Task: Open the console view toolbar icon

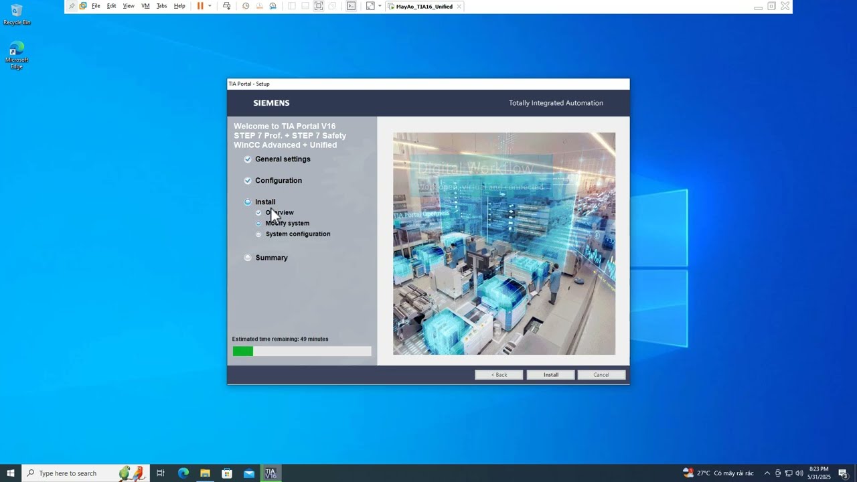Action: pyautogui.click(x=351, y=6)
